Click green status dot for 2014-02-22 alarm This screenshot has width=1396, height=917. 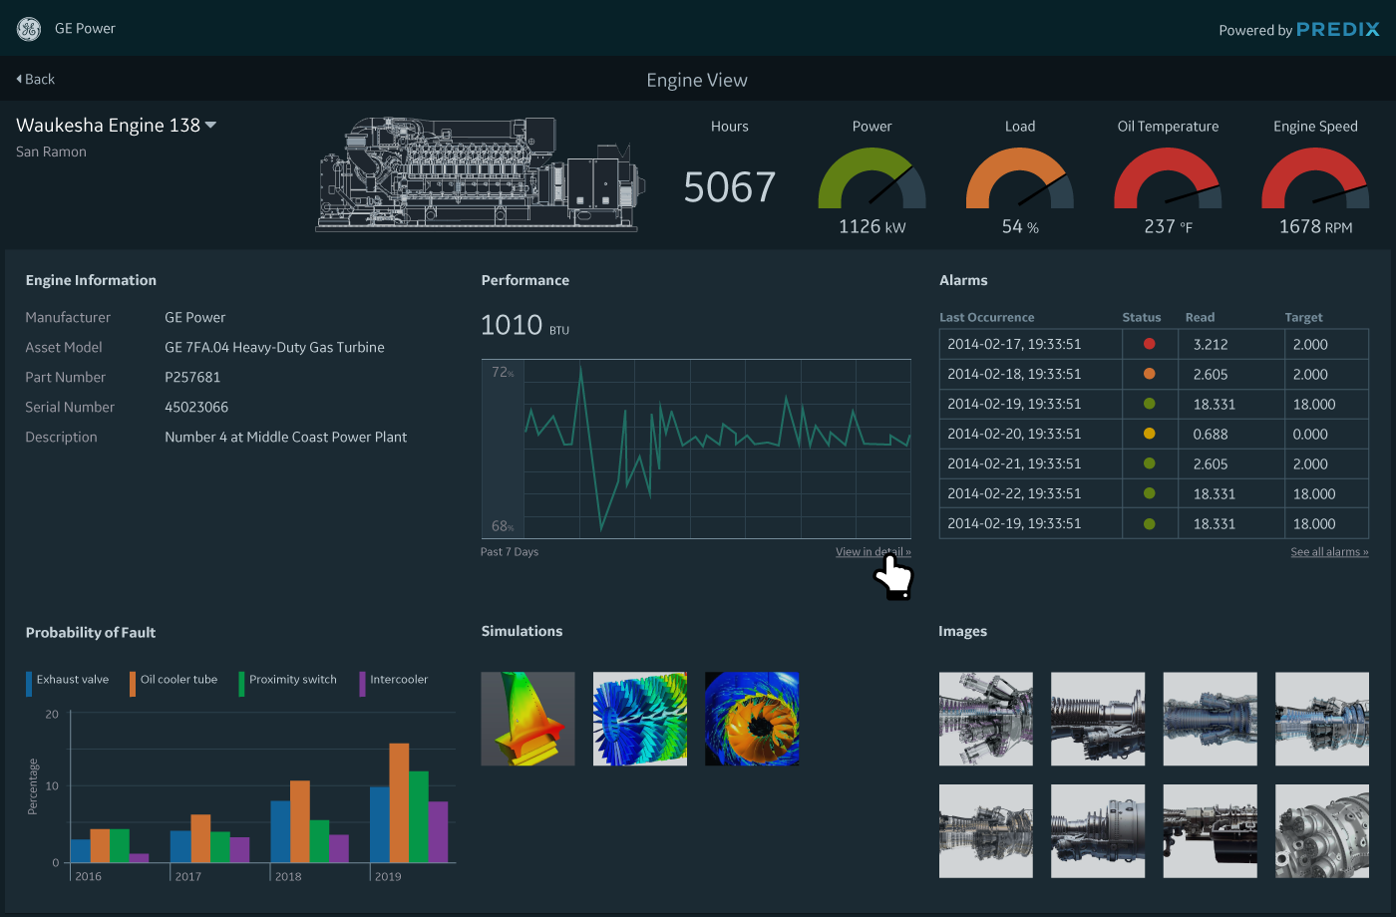(x=1149, y=493)
